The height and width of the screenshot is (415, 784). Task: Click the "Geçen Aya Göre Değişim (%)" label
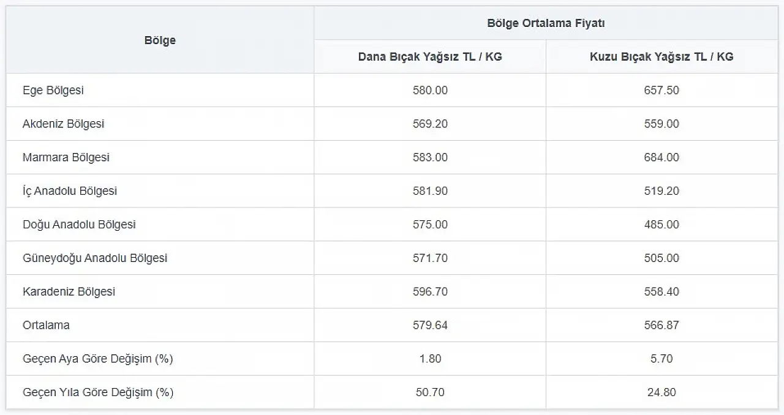pyautogui.click(x=98, y=359)
